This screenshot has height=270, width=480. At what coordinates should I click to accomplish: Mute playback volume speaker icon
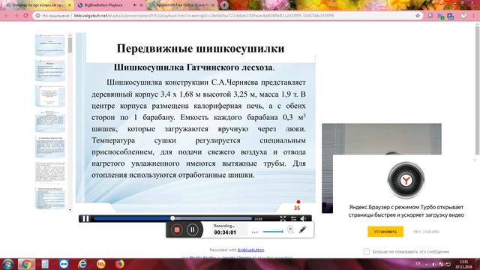point(303,218)
